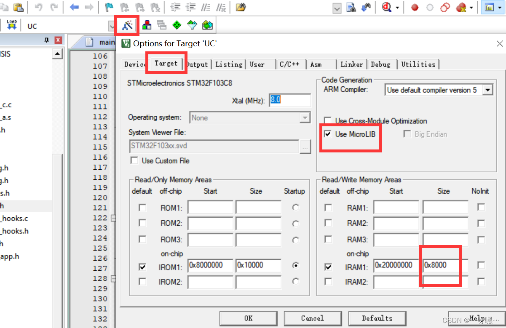Open the Manage Project Items colored-blocks icon
Image resolution: width=506 pixels, height=328 pixels.
(147, 25)
